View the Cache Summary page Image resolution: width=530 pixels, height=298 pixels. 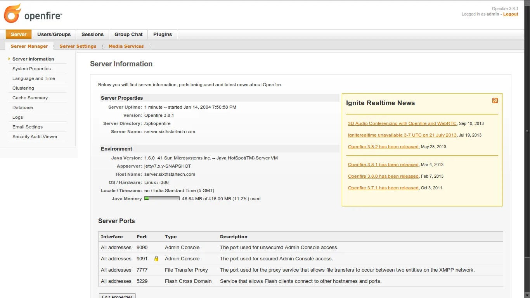pyautogui.click(x=30, y=98)
